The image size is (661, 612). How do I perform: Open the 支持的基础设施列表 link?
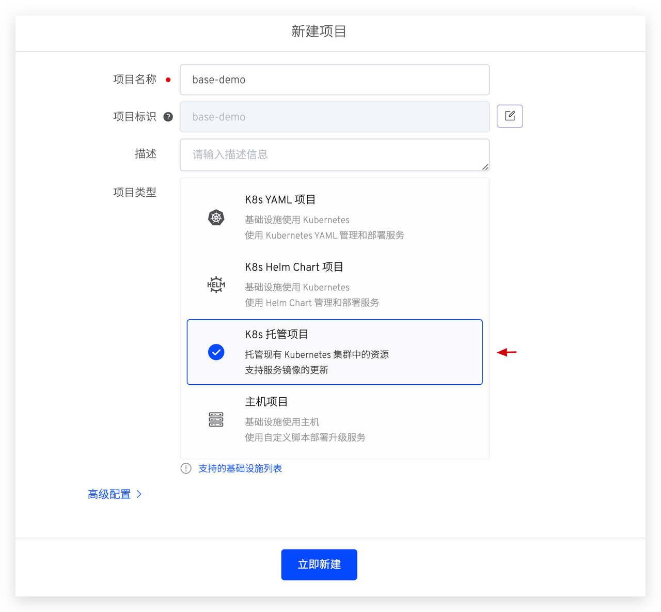tap(240, 468)
